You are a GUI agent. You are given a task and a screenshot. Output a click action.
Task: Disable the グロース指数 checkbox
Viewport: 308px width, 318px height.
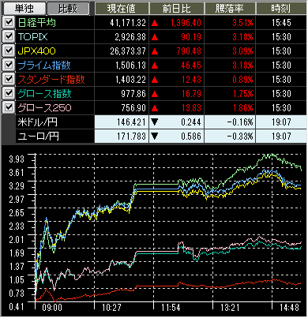coord(9,93)
